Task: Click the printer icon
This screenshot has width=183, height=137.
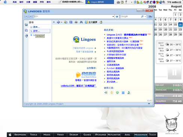Action: pyautogui.click(x=76, y=22)
